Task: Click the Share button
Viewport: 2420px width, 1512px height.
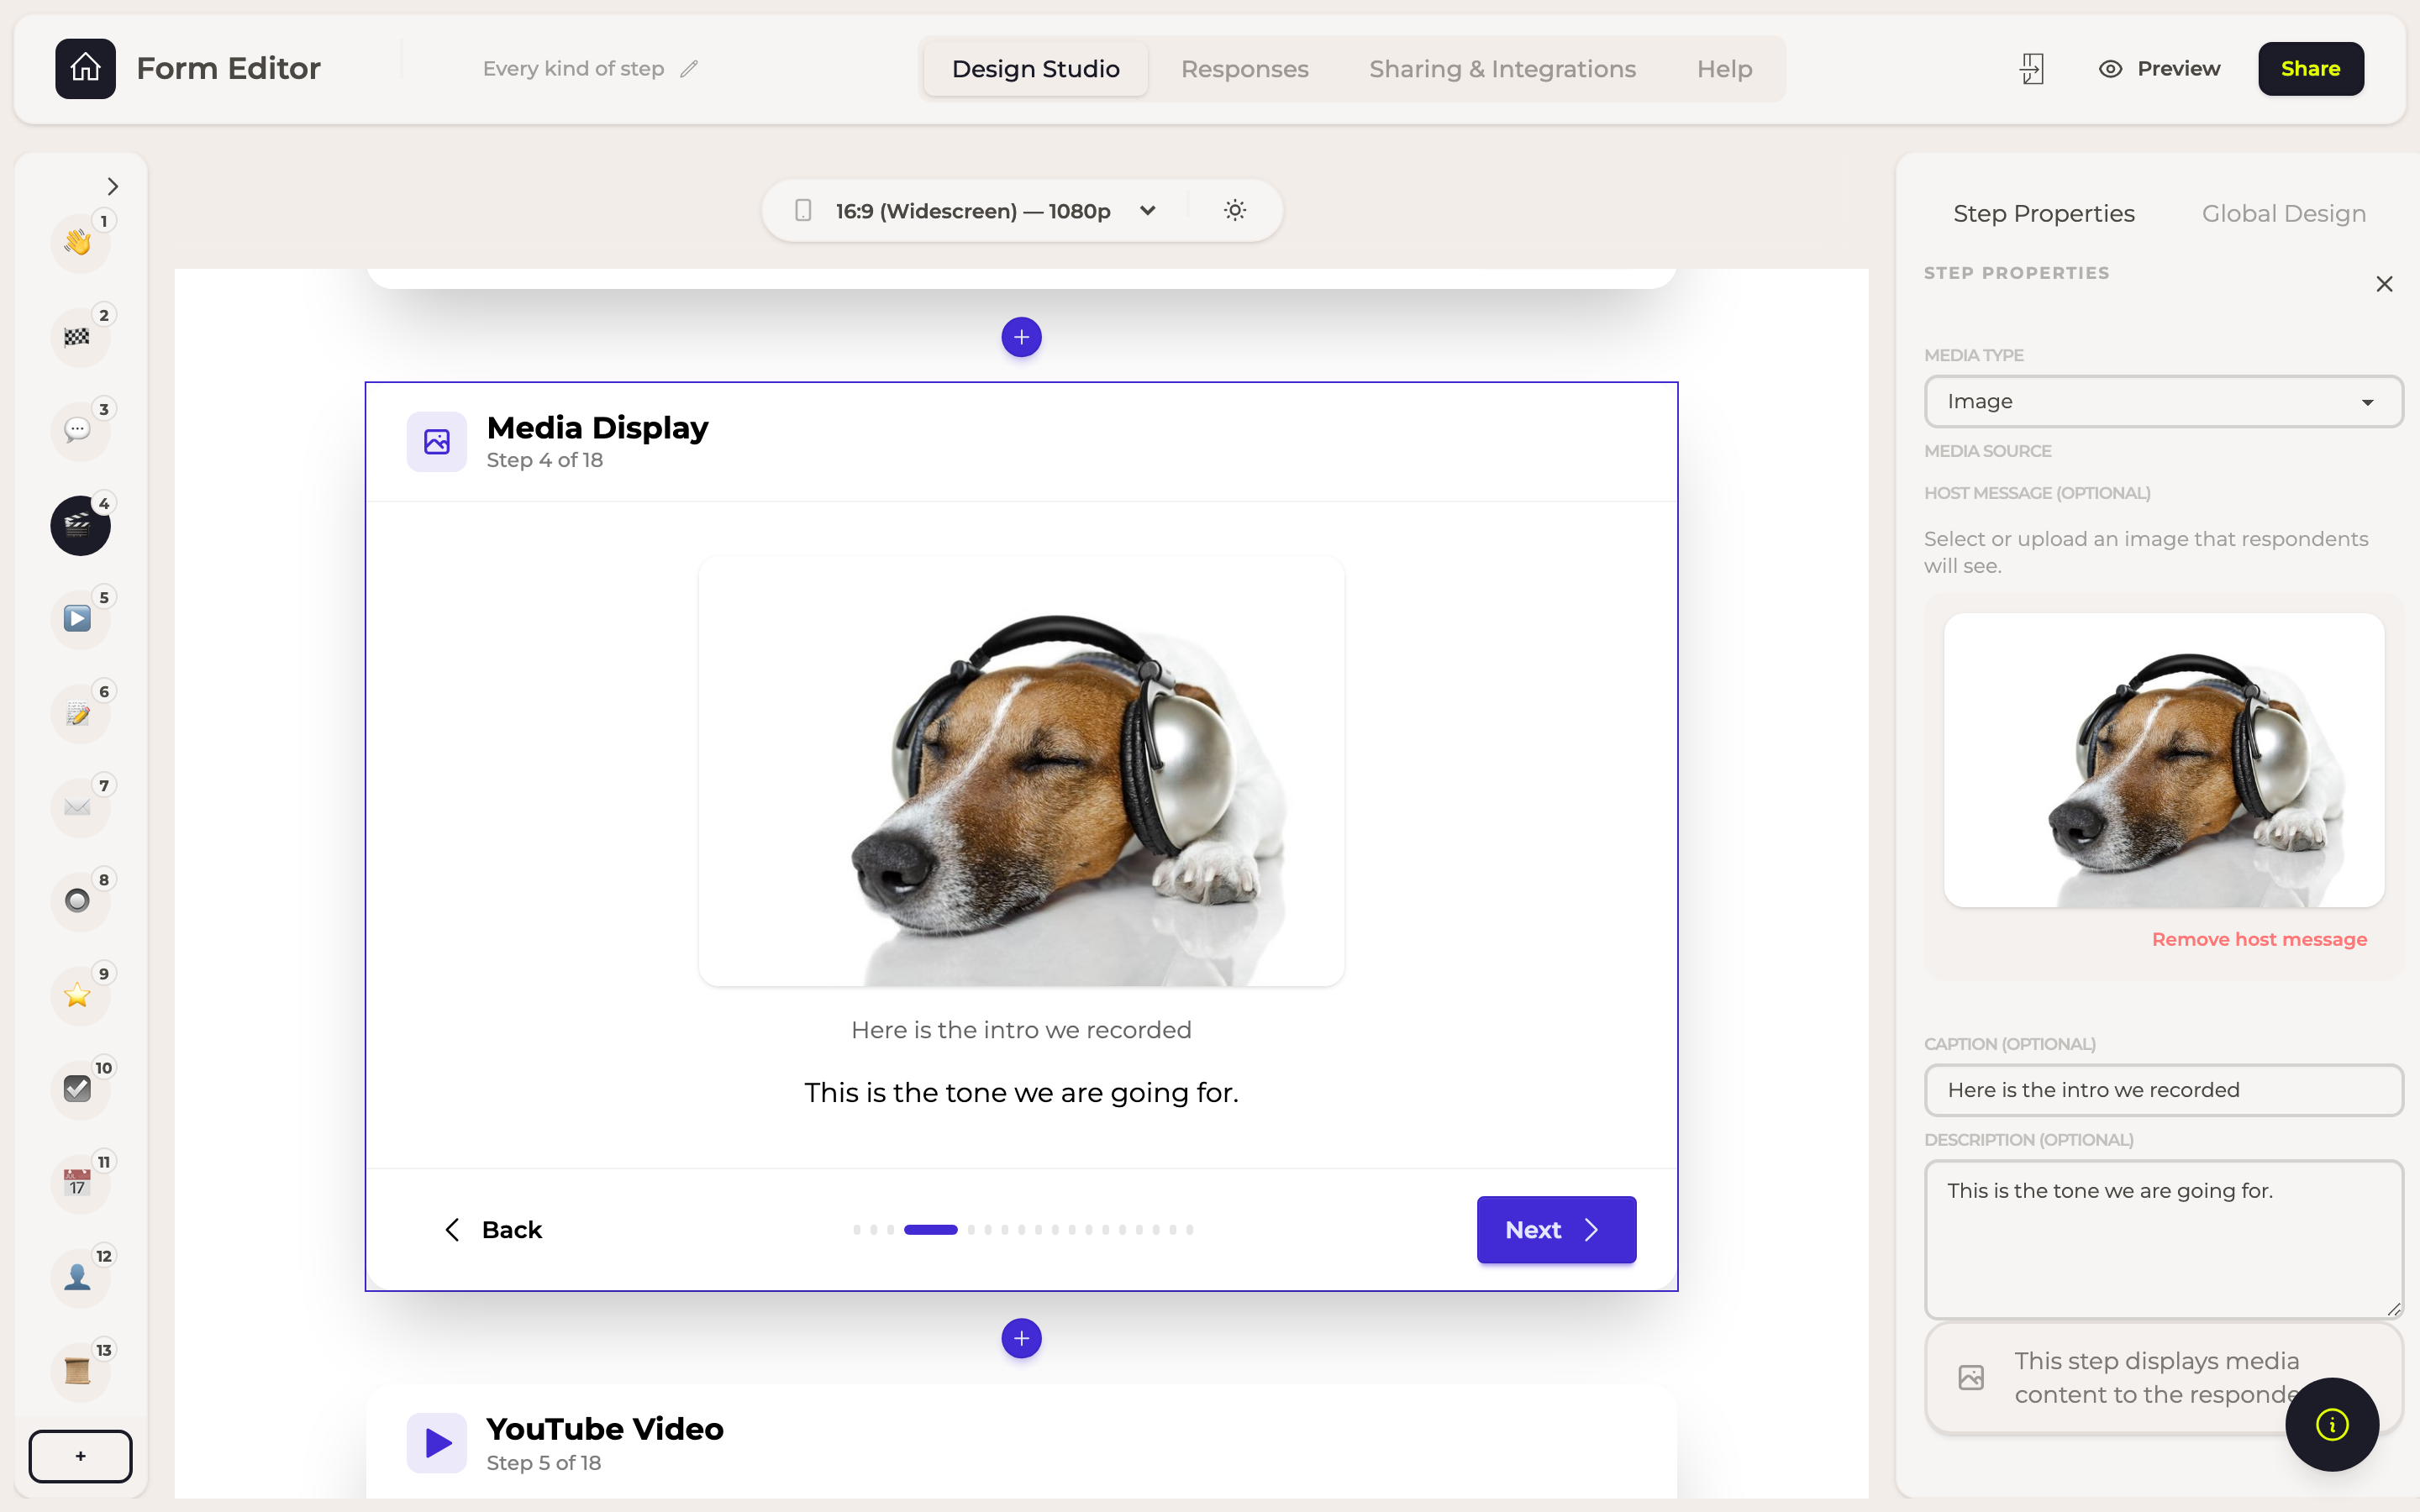Action: 2310,68
